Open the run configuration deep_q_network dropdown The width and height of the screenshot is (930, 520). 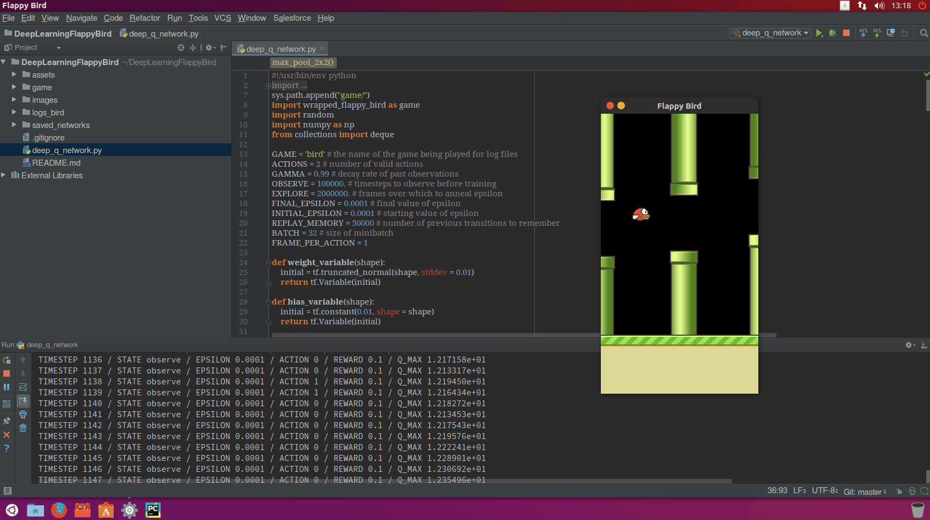770,33
